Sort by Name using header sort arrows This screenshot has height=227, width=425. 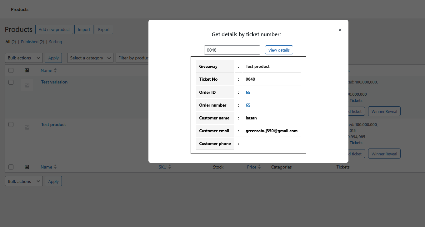[x=55, y=70]
